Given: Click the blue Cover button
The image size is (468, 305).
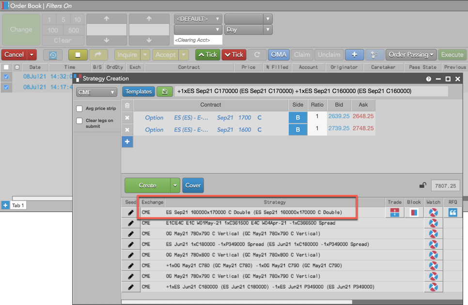Looking at the screenshot, I should [x=193, y=185].
